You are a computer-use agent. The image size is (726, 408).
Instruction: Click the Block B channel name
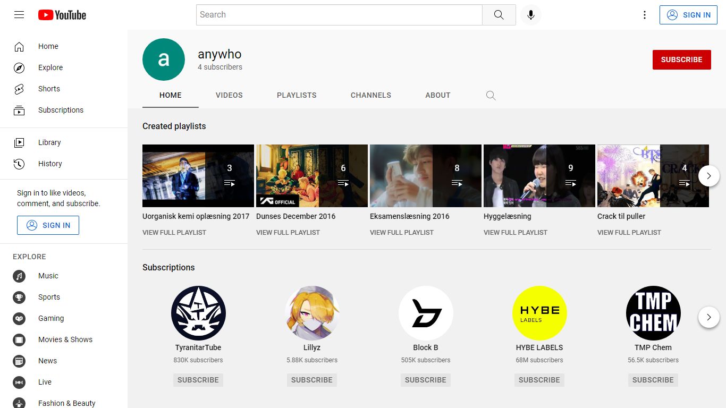(x=426, y=348)
